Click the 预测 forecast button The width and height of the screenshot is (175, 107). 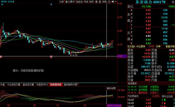(104, 2)
